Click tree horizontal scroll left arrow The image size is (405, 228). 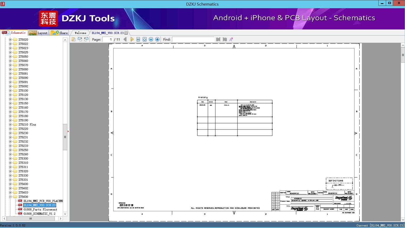point(4,218)
